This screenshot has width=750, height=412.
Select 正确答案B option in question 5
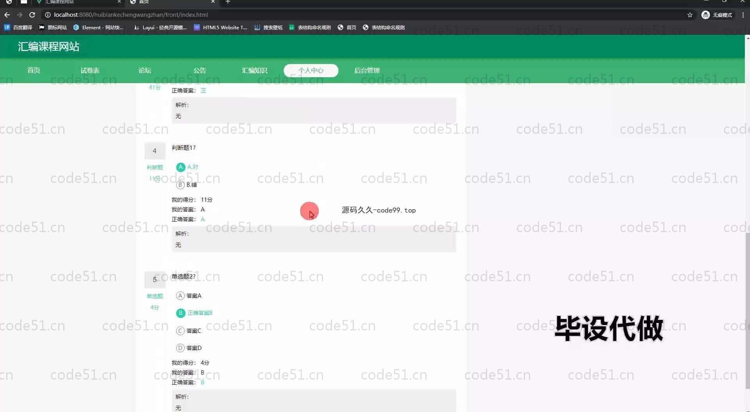pos(195,313)
